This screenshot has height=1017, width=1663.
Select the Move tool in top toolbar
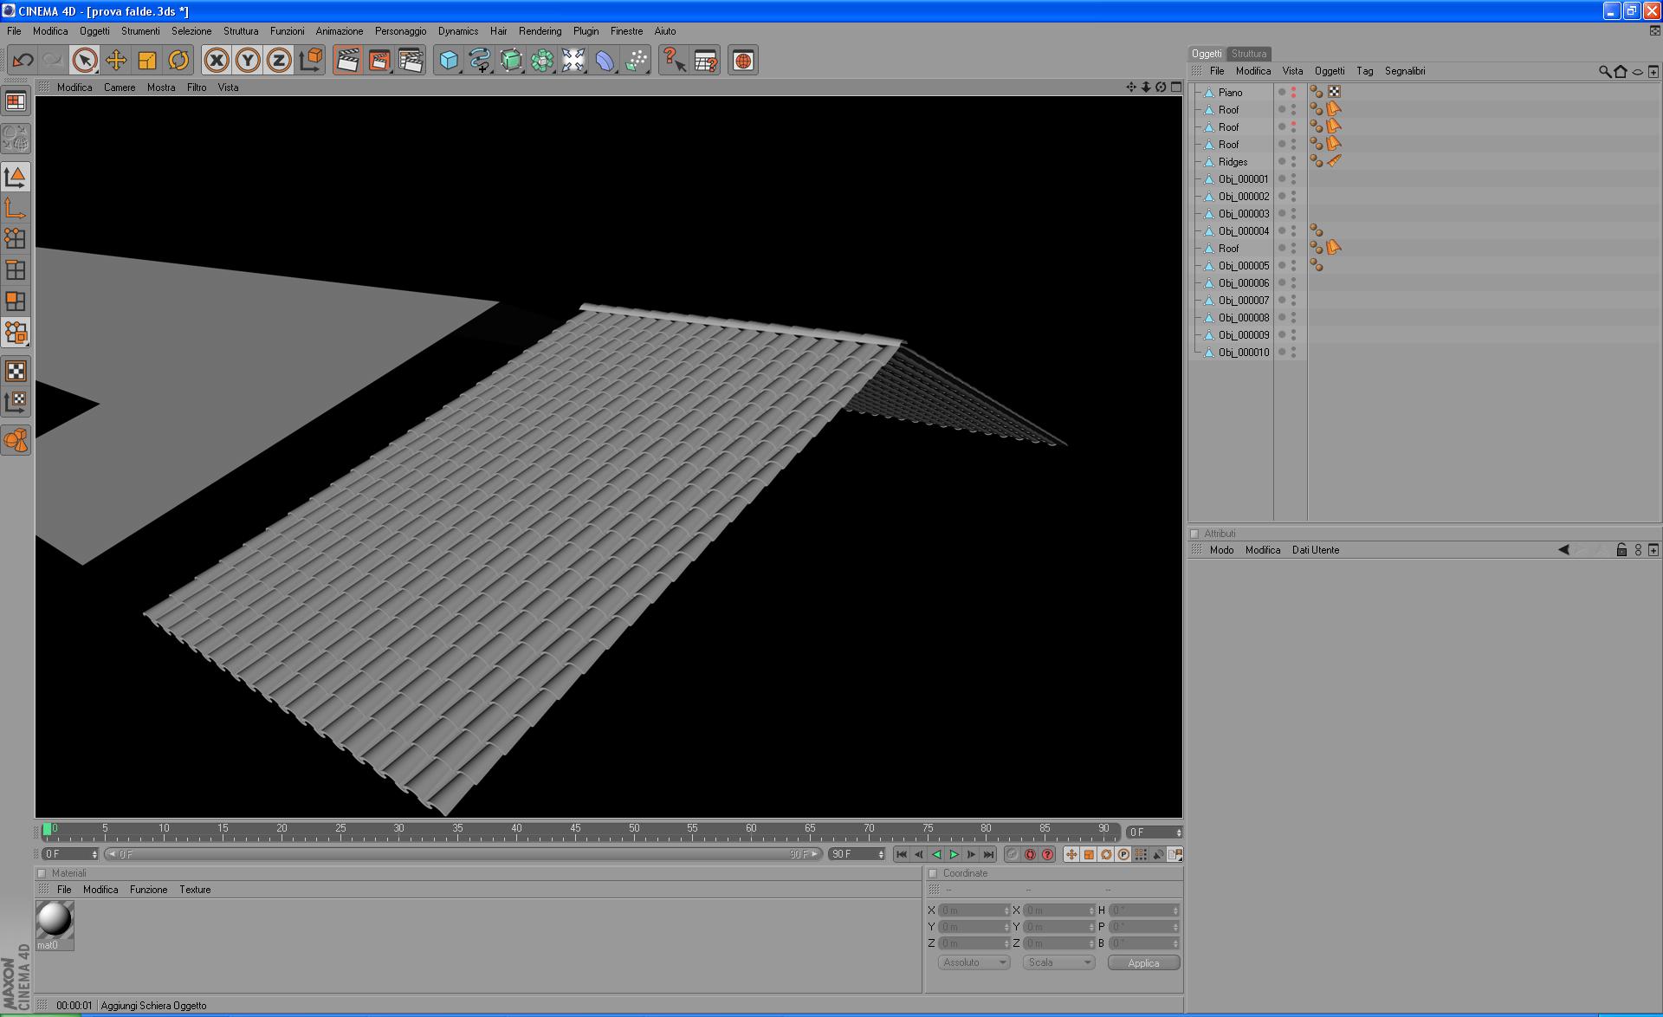[x=115, y=60]
